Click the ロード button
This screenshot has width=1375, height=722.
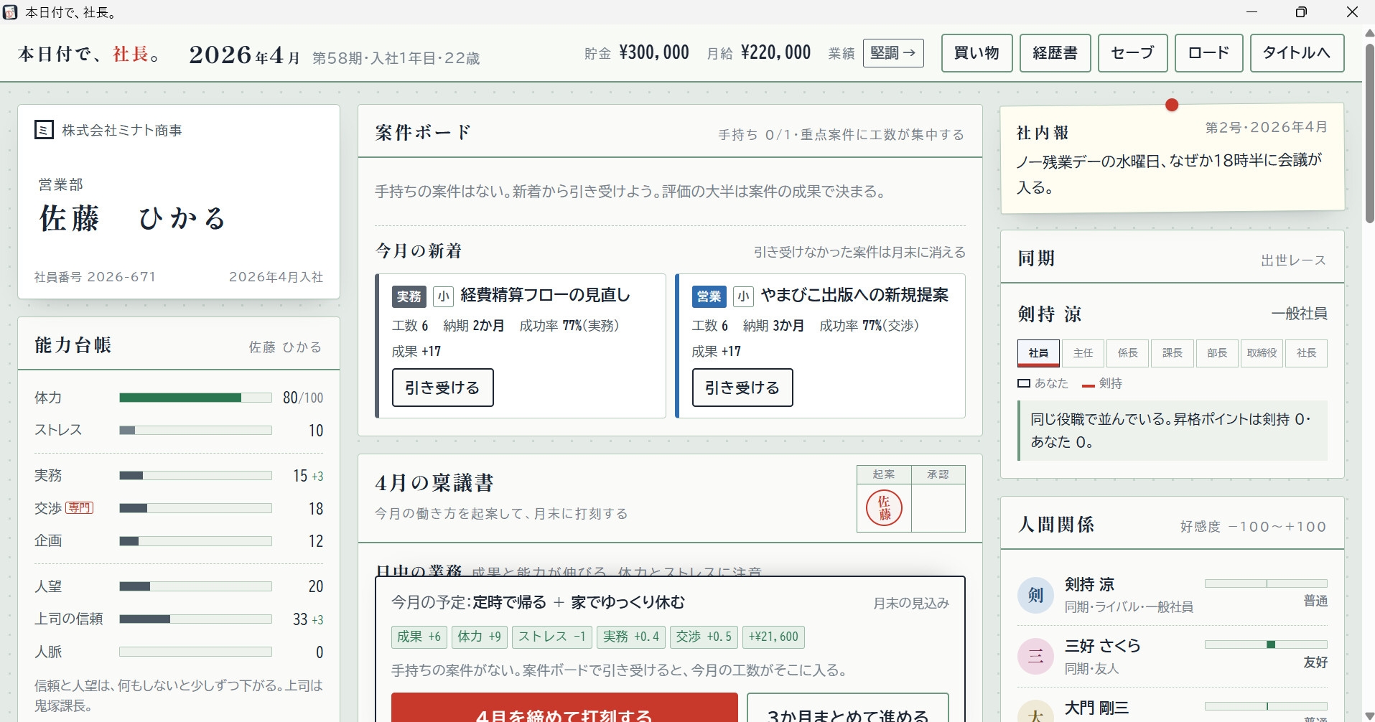[x=1208, y=53]
